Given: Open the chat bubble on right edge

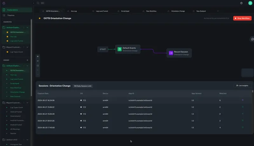Looking at the screenshot, I should (x=252, y=39).
